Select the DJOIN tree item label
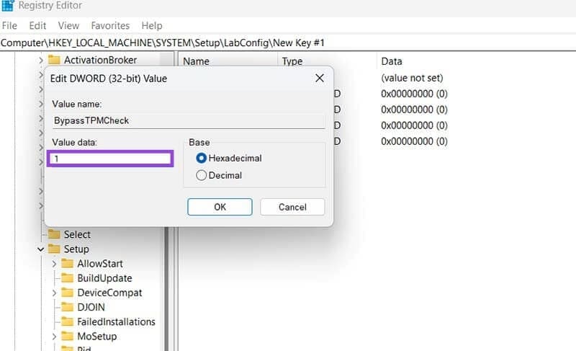The width and height of the screenshot is (576, 351). click(91, 307)
